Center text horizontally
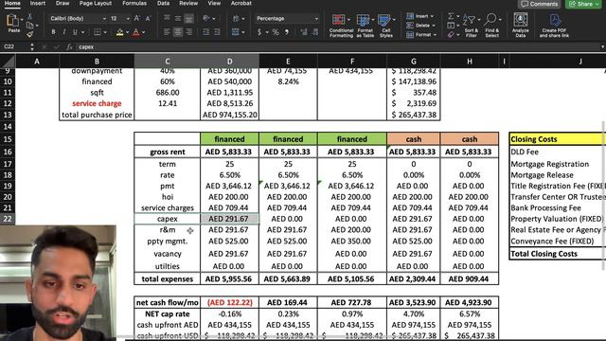606x341 pixels. (178, 32)
